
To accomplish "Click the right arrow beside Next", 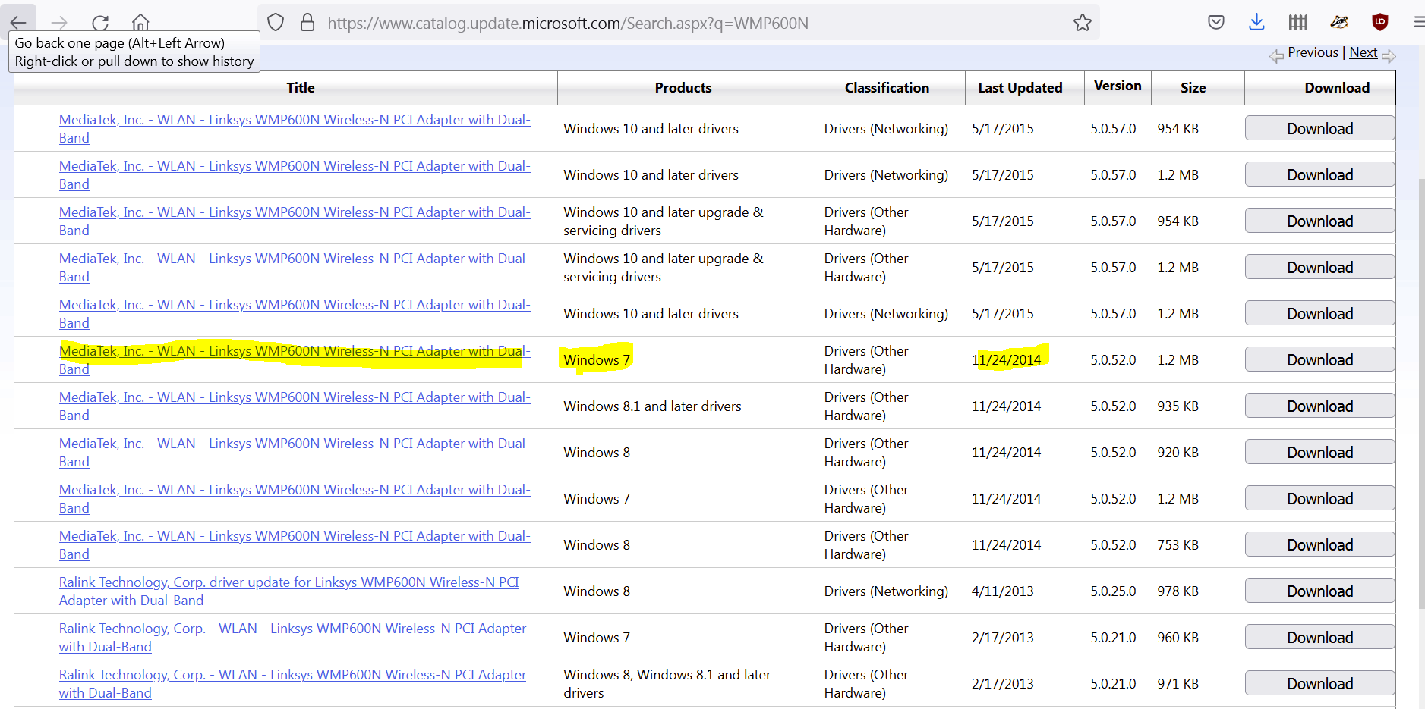I will coord(1389,56).
